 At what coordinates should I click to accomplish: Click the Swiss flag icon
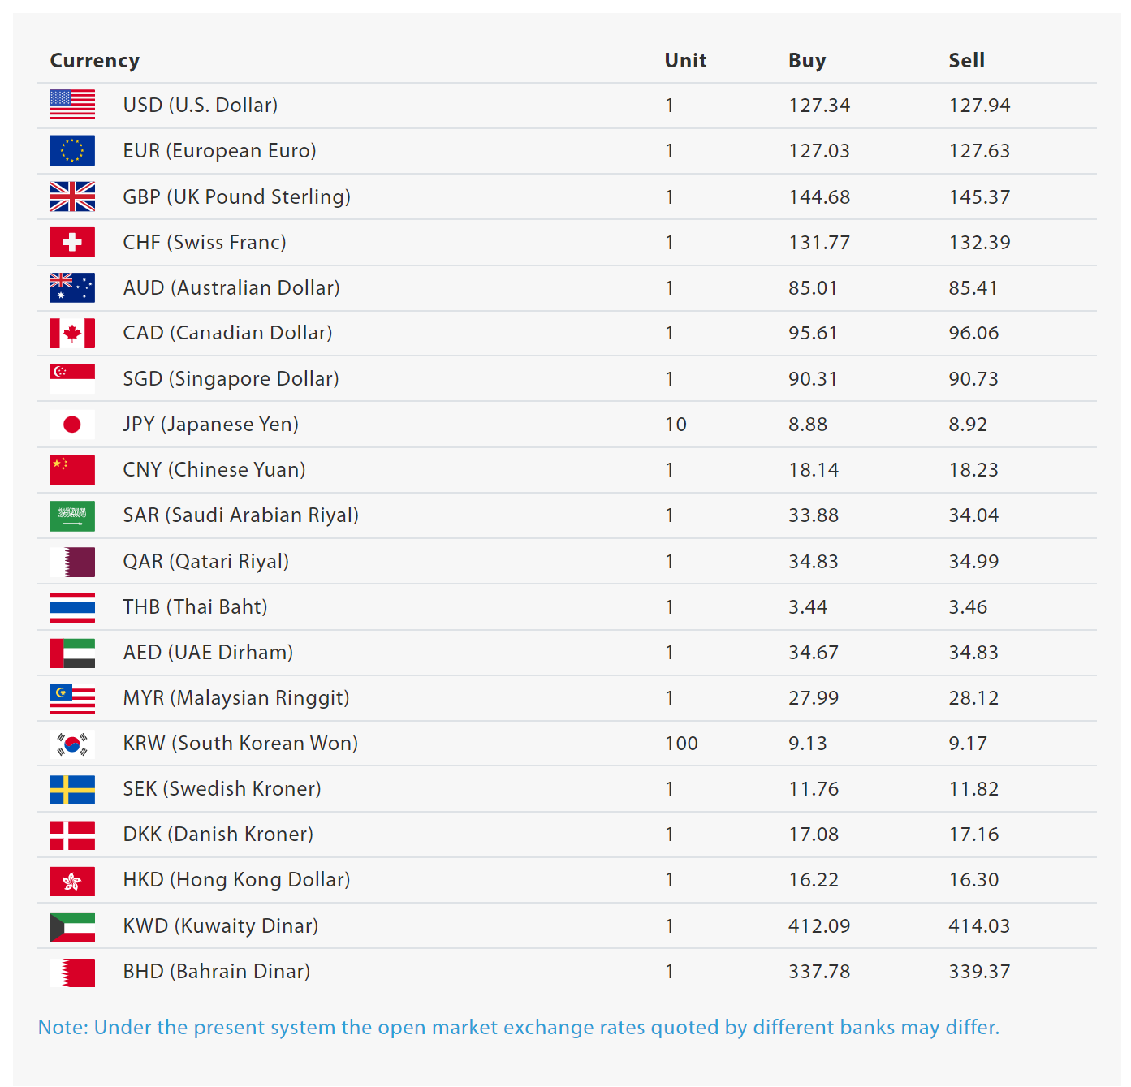coord(72,242)
